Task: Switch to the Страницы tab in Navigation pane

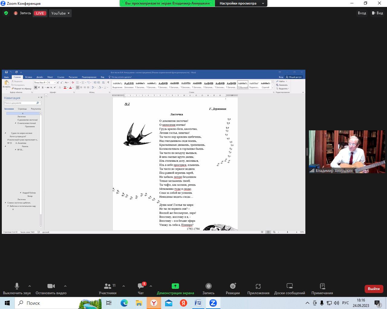Action: [22, 109]
